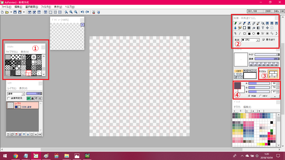Move layer up with the up arrow
The height and width of the screenshot is (160, 285).
click(x=24, y=134)
